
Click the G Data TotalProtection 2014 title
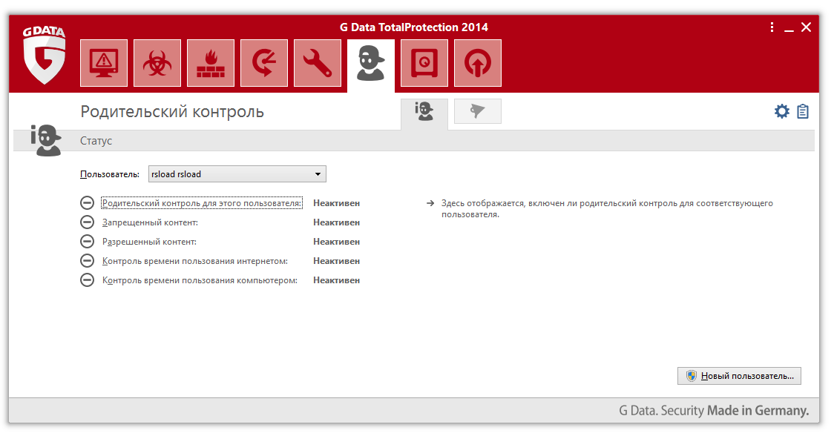click(x=414, y=27)
